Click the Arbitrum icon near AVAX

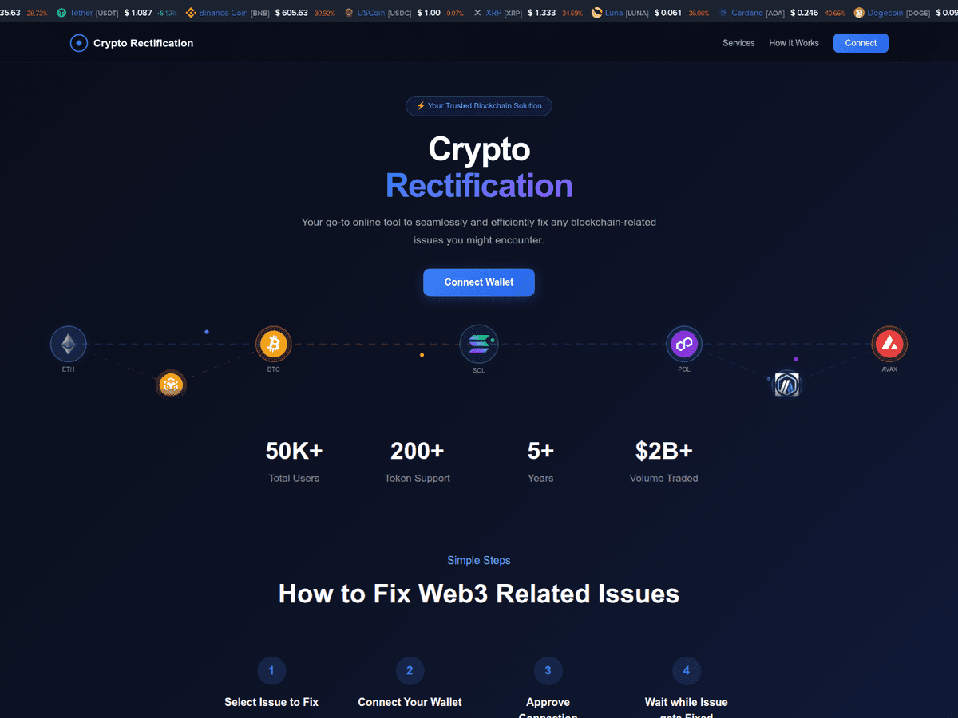pyautogui.click(x=787, y=385)
